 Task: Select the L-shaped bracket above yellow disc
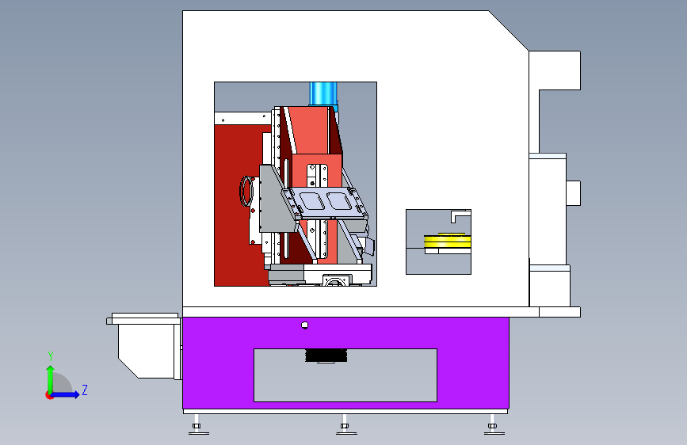[461, 216]
